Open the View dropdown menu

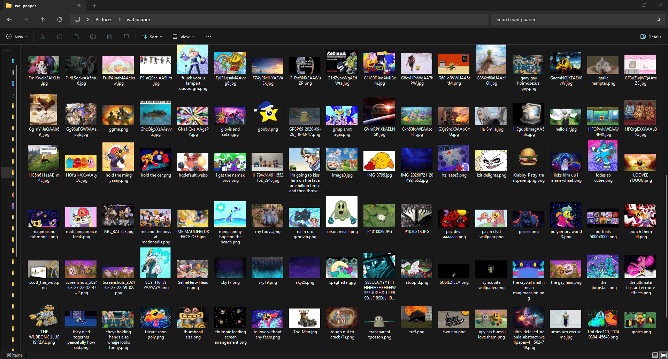pyautogui.click(x=183, y=37)
